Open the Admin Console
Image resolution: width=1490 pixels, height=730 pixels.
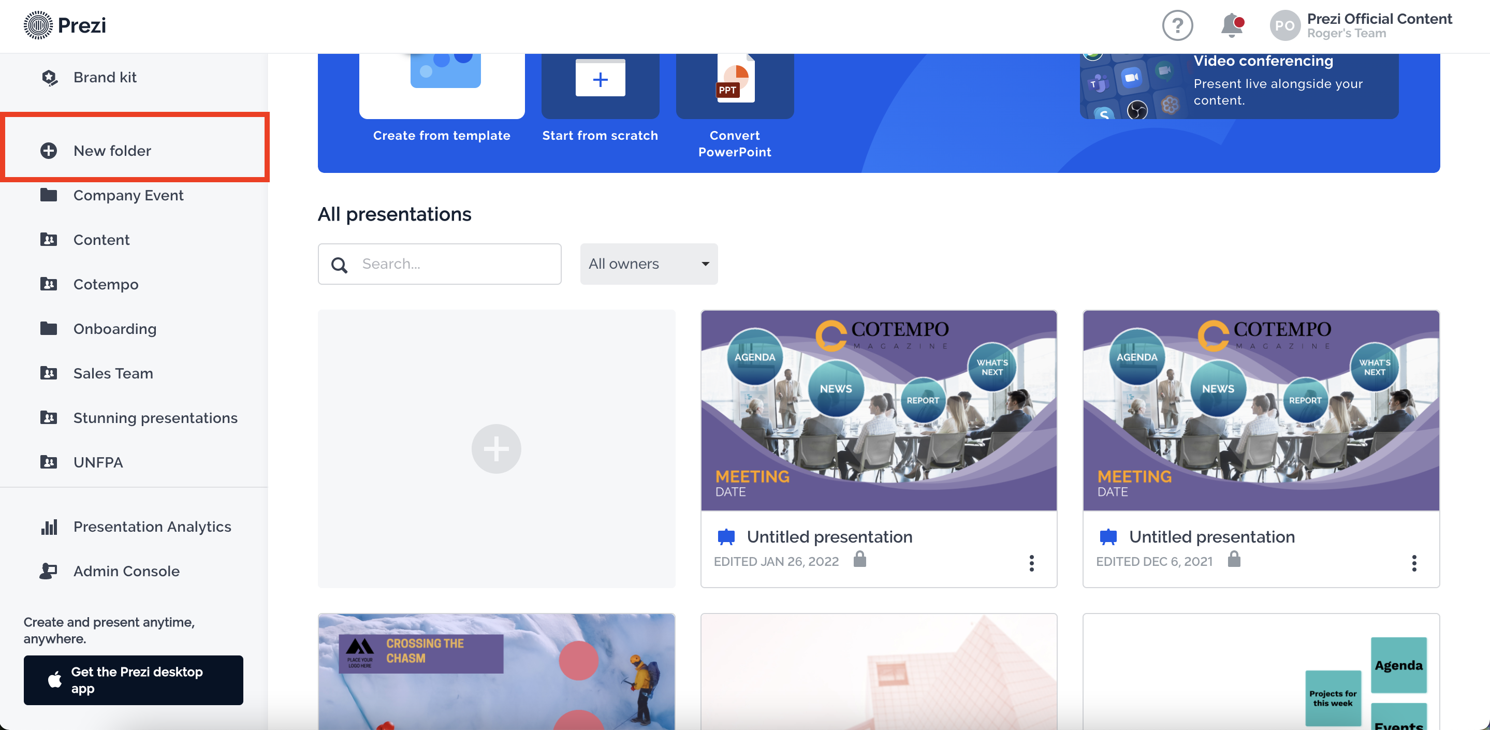click(x=126, y=571)
